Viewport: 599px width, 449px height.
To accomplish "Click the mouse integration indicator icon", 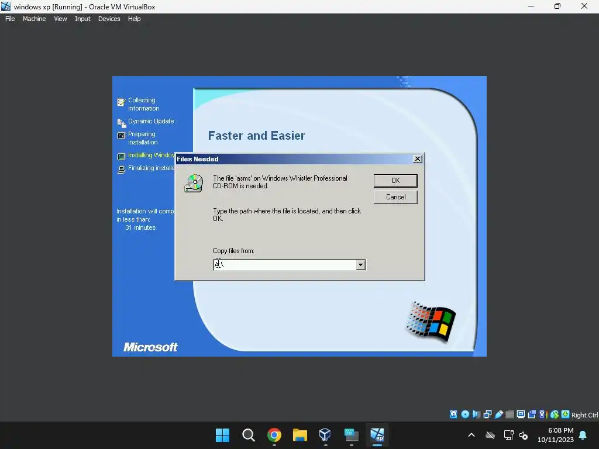I will 555,415.
